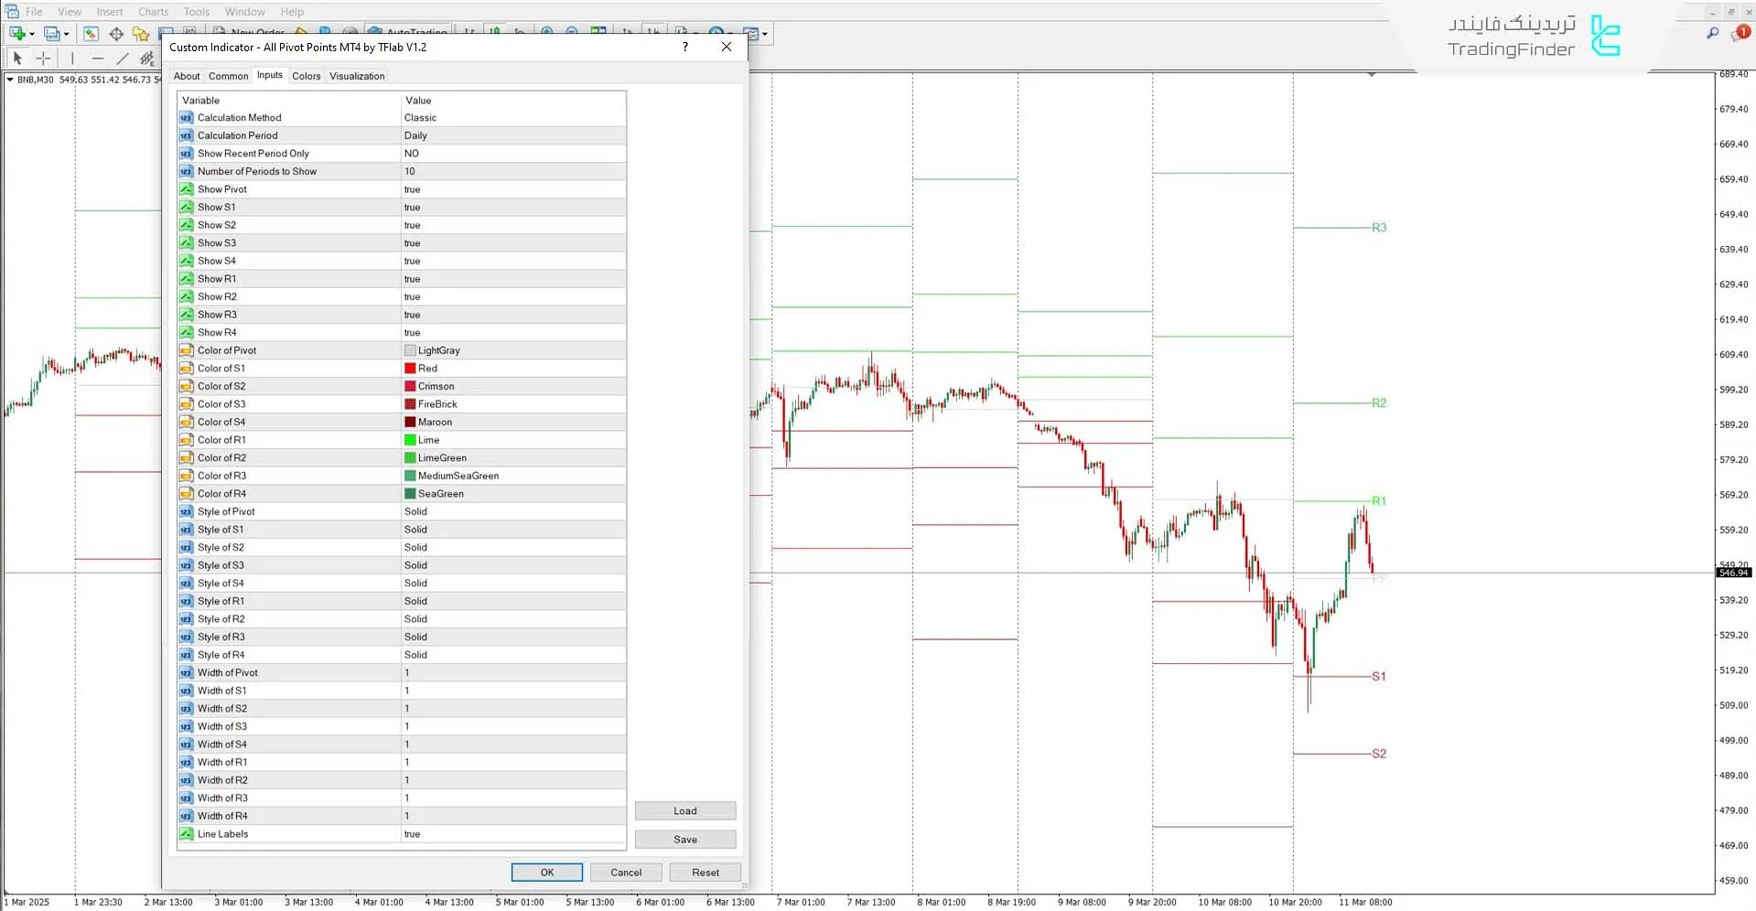Pick the Vertical Line drawing tool

coord(72,58)
